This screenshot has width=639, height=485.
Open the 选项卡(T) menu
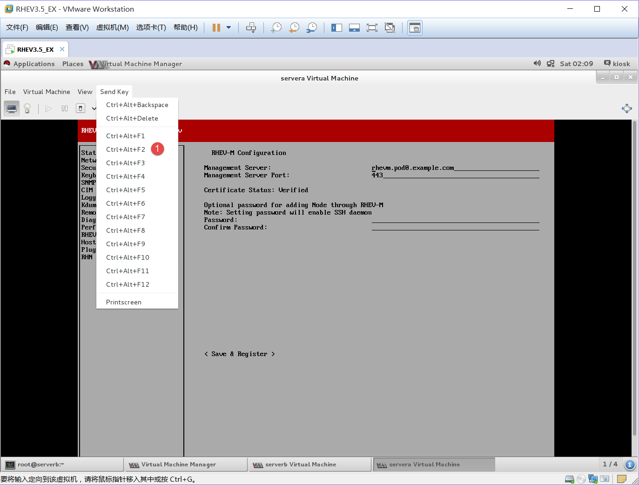point(151,27)
